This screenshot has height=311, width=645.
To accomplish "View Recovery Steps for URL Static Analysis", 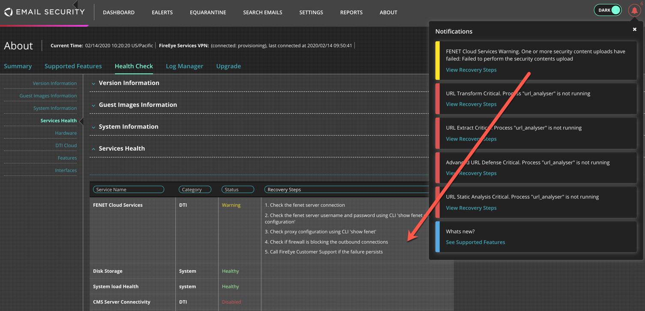I will pos(471,208).
